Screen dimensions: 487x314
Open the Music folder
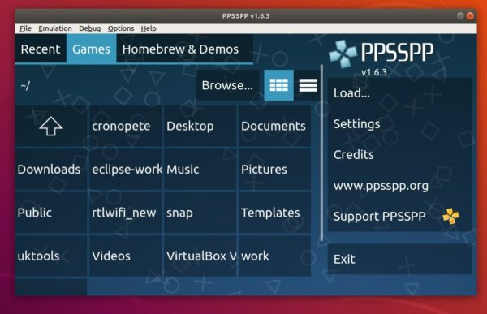tap(200, 170)
